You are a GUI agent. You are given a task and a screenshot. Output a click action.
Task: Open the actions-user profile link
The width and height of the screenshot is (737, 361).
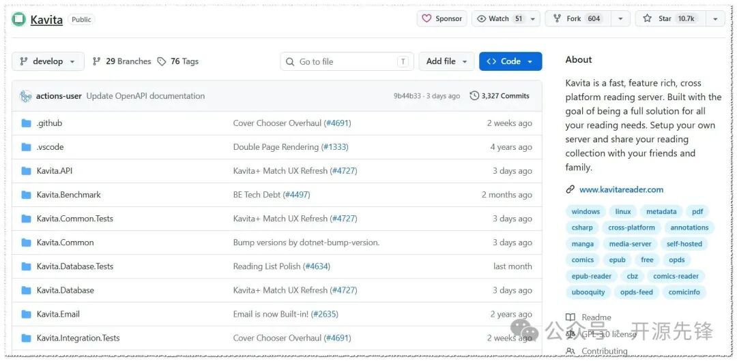[x=59, y=96]
